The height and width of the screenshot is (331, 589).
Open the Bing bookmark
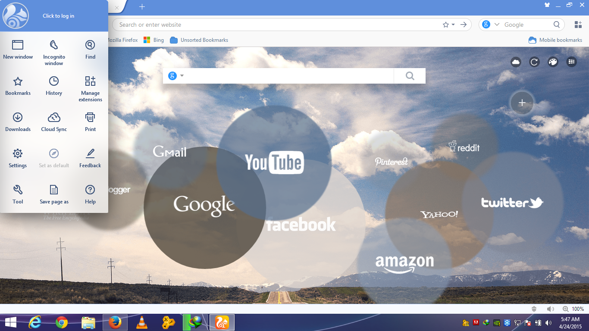154,40
